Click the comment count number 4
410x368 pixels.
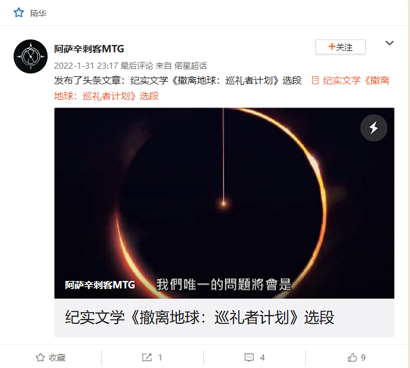(x=262, y=358)
